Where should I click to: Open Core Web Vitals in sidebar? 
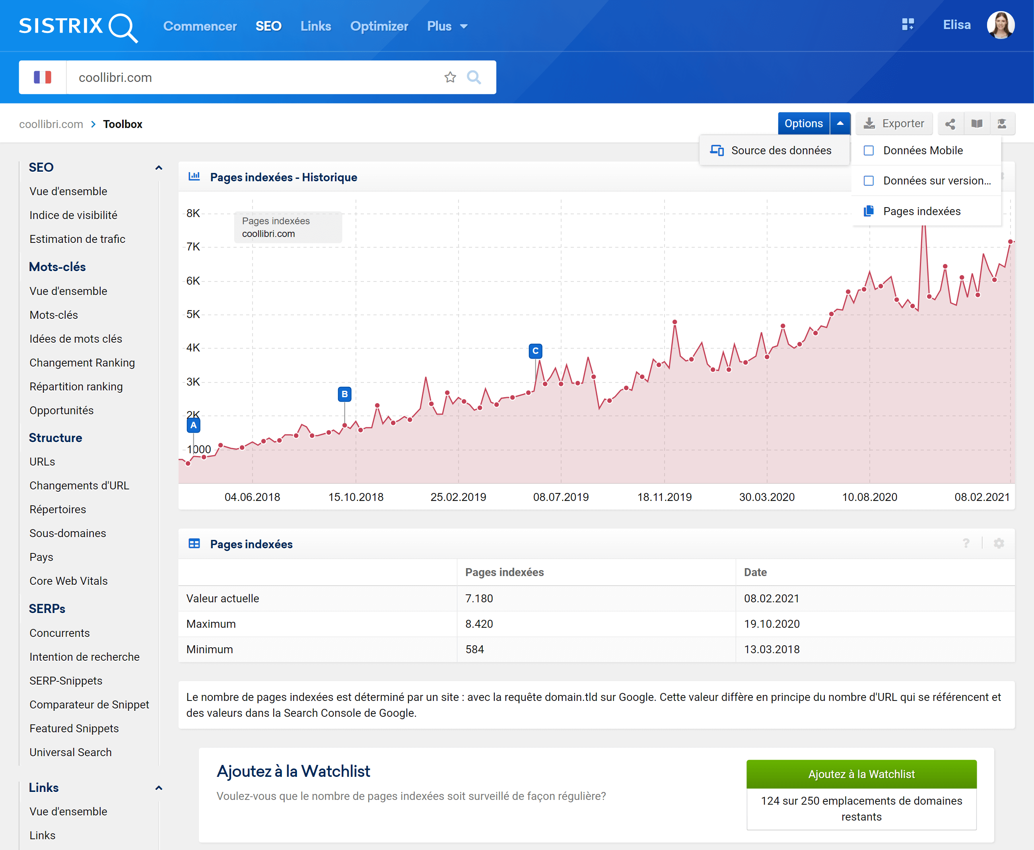point(68,581)
